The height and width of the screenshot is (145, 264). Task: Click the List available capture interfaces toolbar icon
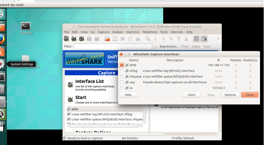[x=66, y=39]
